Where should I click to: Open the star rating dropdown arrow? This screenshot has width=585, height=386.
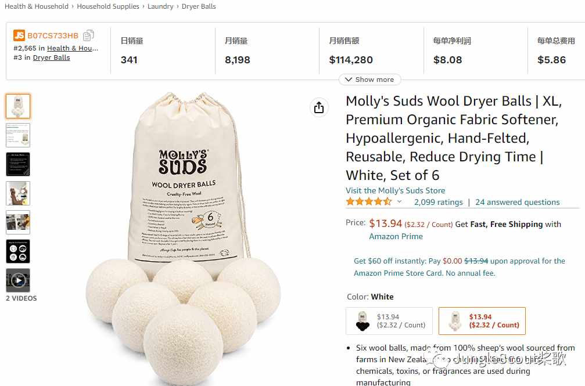tap(399, 202)
